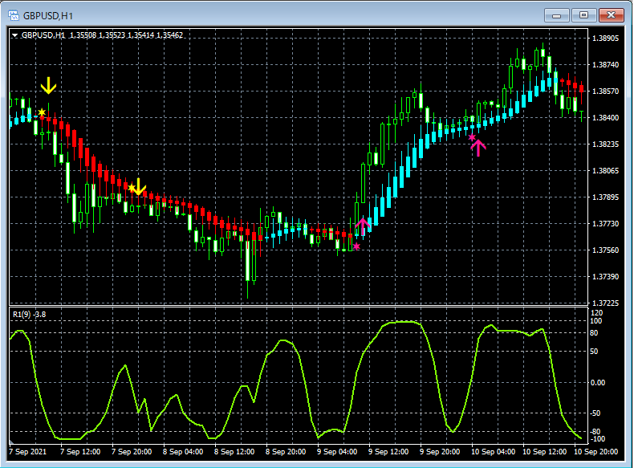Click the 9 Sep 12:00 time axis label
The image size is (634, 468).
388,452
